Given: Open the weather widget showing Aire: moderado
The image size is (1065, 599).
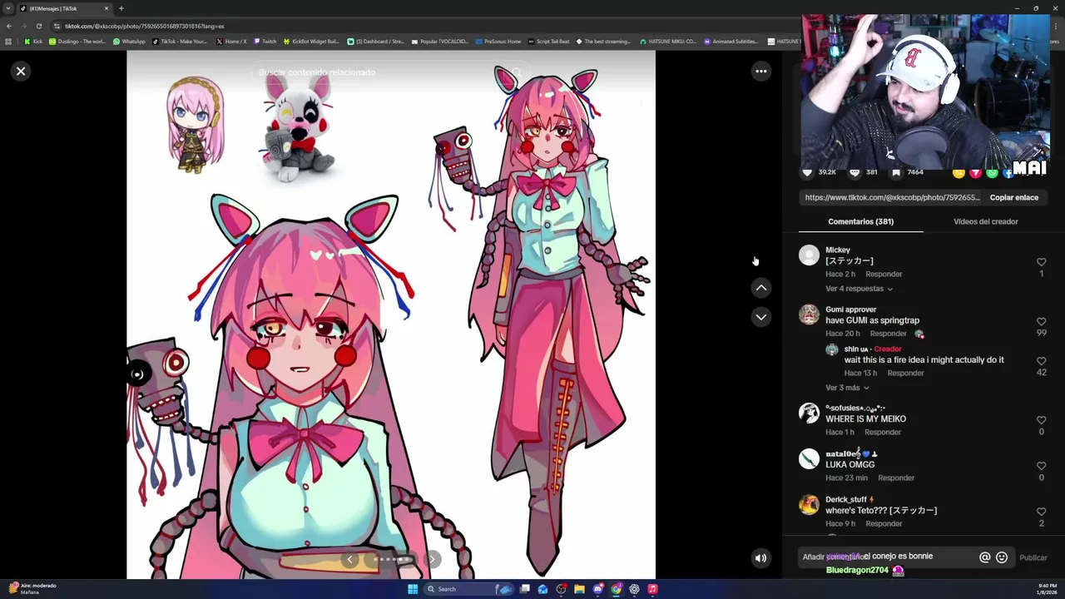Looking at the screenshot, I should click(33, 589).
